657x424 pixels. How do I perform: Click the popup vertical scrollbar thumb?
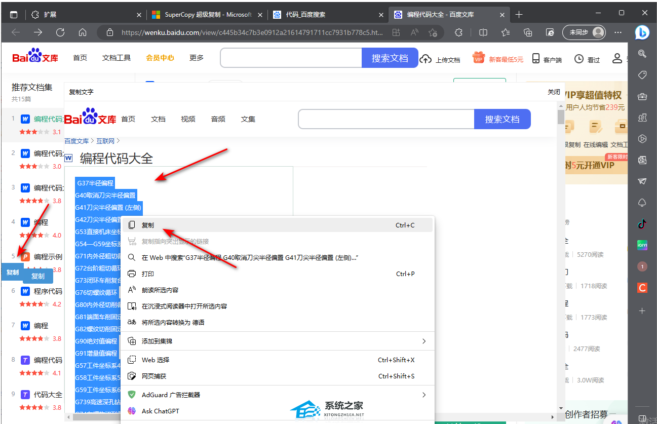click(x=561, y=117)
